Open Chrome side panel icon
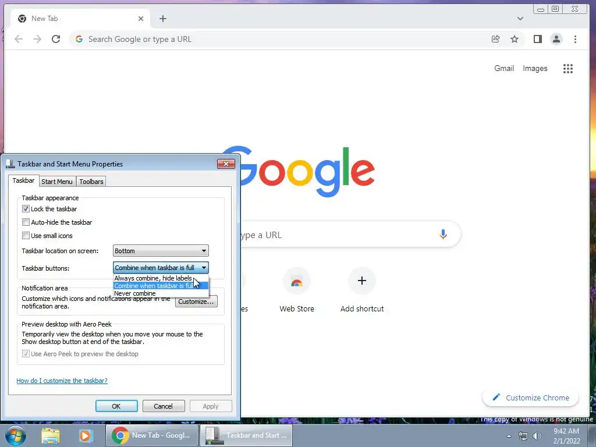 pos(537,39)
